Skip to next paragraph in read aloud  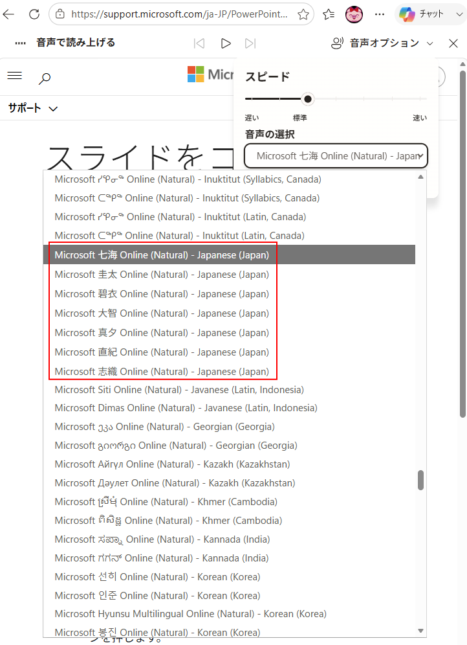coord(250,43)
